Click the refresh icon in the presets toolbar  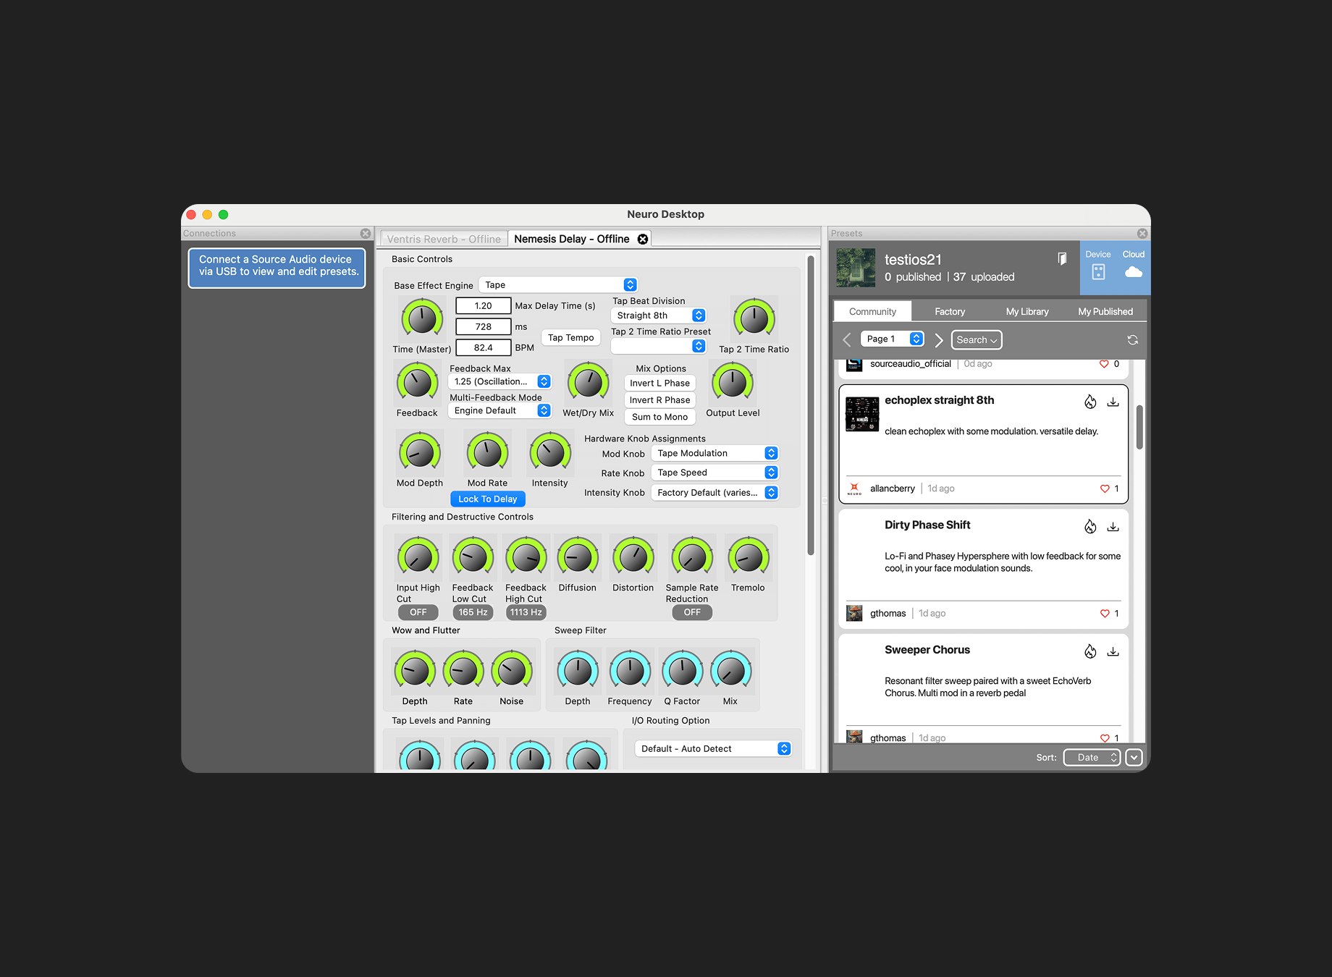pos(1133,340)
